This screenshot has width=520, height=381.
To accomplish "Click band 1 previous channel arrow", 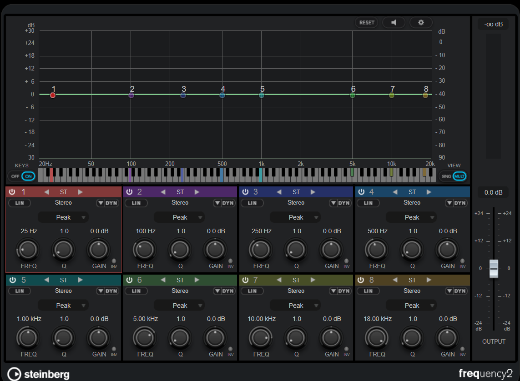I will 46,192.
